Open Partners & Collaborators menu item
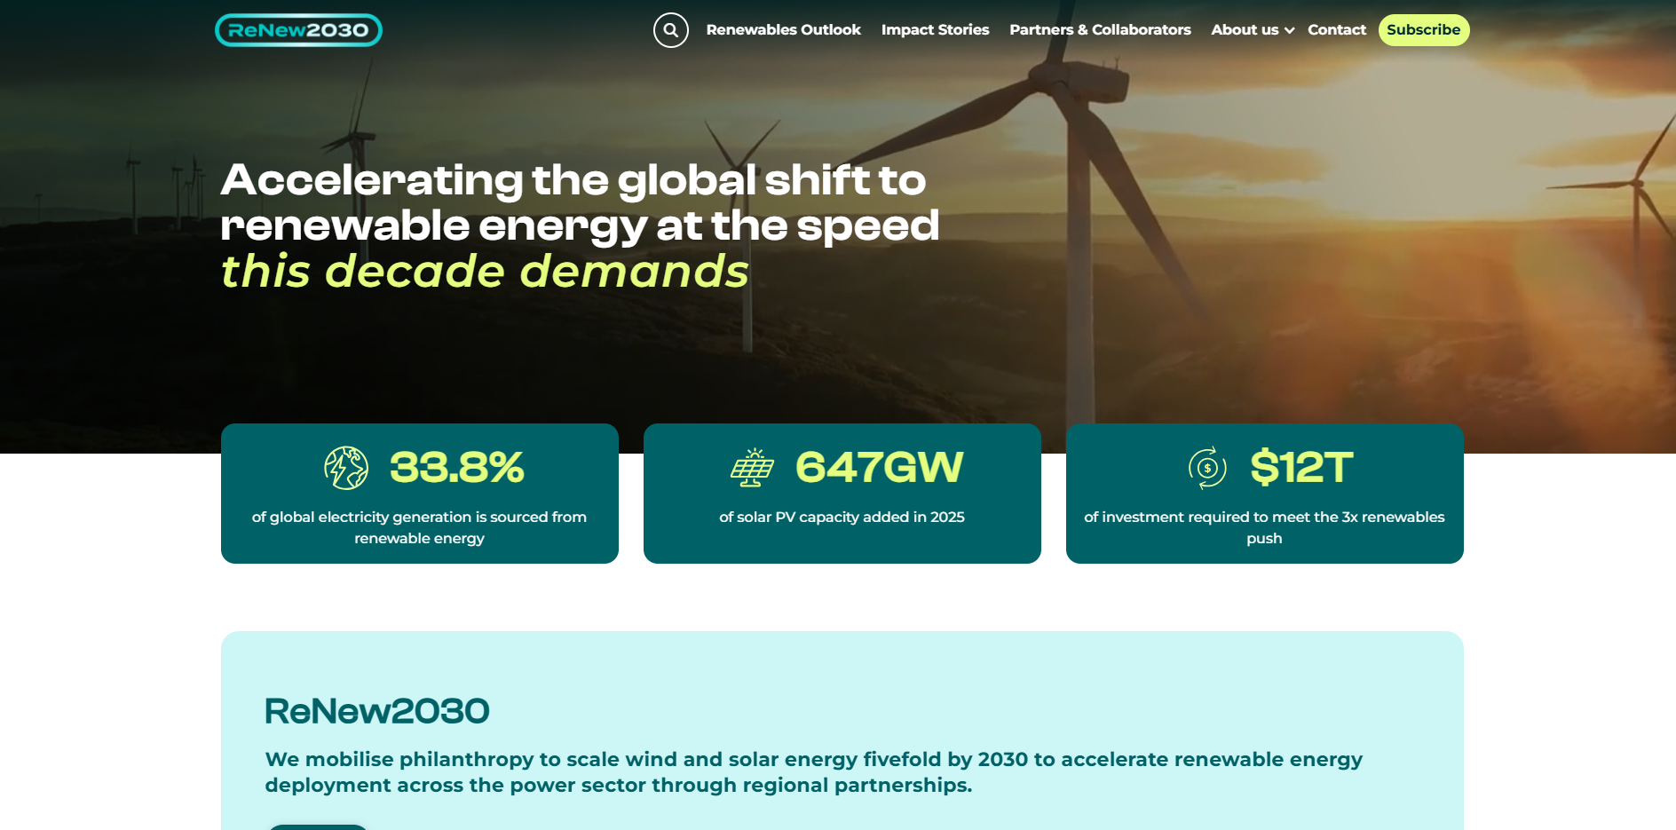1676x830 pixels. [1101, 30]
